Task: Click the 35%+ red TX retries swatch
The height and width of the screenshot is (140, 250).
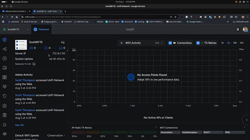Action: click(x=78, y=132)
